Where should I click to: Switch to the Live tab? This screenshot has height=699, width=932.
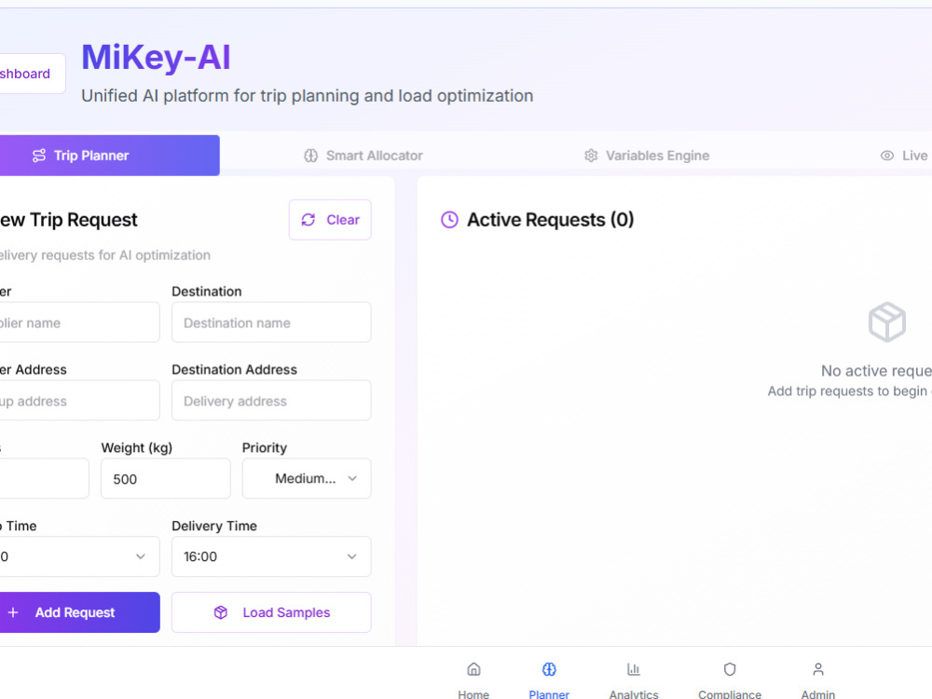(x=905, y=156)
